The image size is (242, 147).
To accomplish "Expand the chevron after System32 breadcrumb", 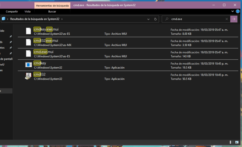I will click(62, 19).
